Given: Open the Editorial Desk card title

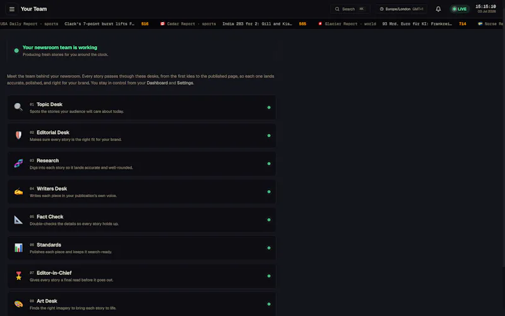Looking at the screenshot, I should [x=53, y=132].
